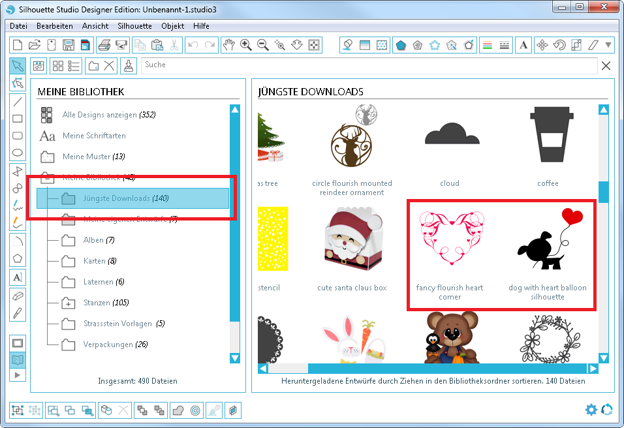Click the Ellipse drawing tool

point(18,153)
